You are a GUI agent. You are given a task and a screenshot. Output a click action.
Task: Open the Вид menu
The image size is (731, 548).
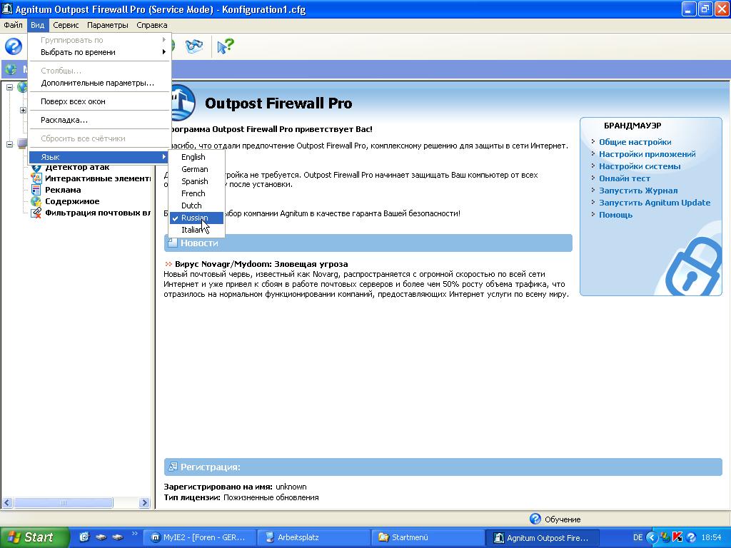[37, 25]
